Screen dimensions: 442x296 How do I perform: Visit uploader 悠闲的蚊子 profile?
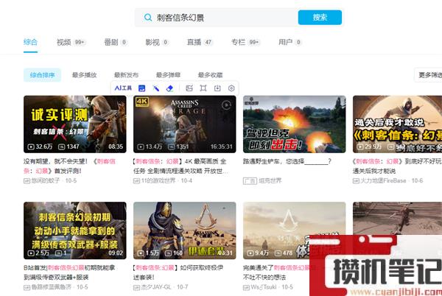(x=46, y=180)
